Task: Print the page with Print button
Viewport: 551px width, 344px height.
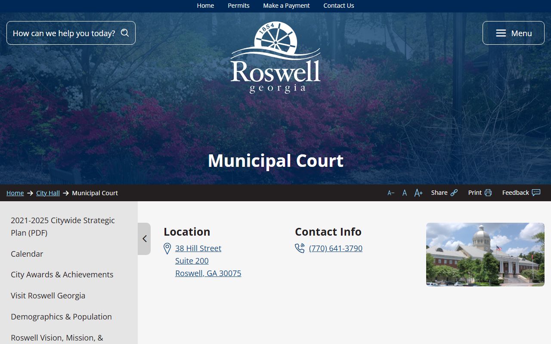Action: tap(480, 193)
